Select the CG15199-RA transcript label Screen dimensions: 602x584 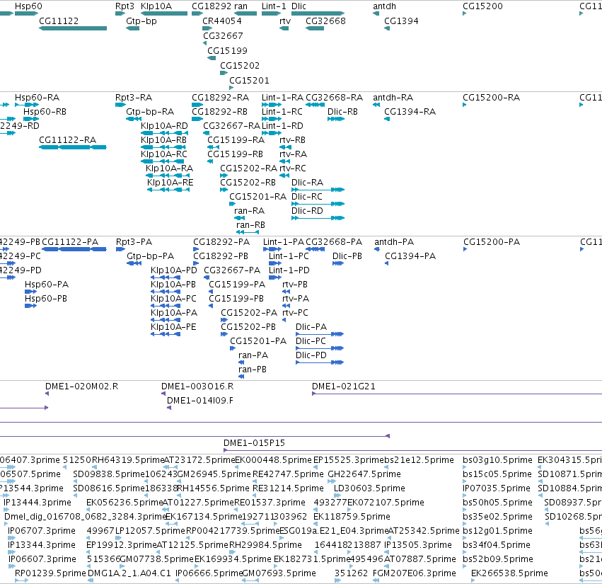236,140
